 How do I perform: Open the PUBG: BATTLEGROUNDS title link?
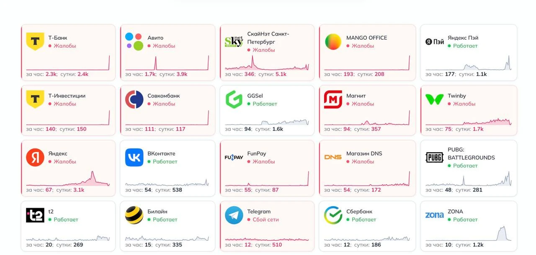[x=471, y=153]
